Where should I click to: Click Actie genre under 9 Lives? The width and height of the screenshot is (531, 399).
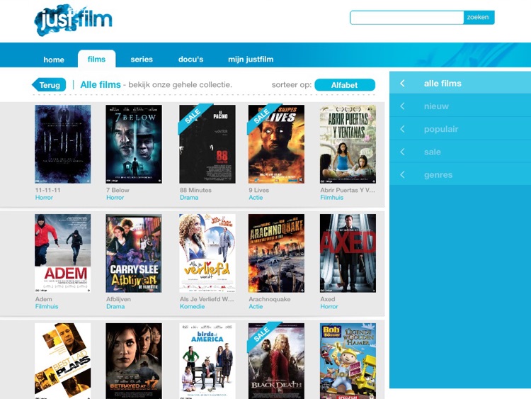(256, 198)
